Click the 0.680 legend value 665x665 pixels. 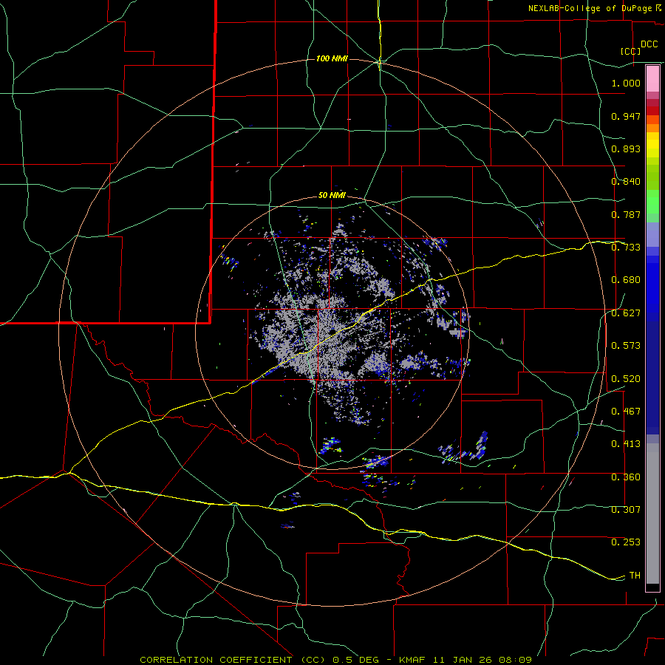pyautogui.click(x=626, y=280)
